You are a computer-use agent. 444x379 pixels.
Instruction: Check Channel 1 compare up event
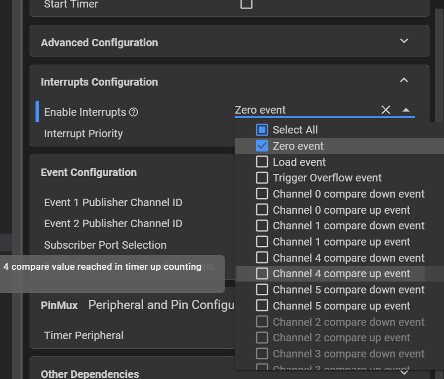tap(262, 242)
